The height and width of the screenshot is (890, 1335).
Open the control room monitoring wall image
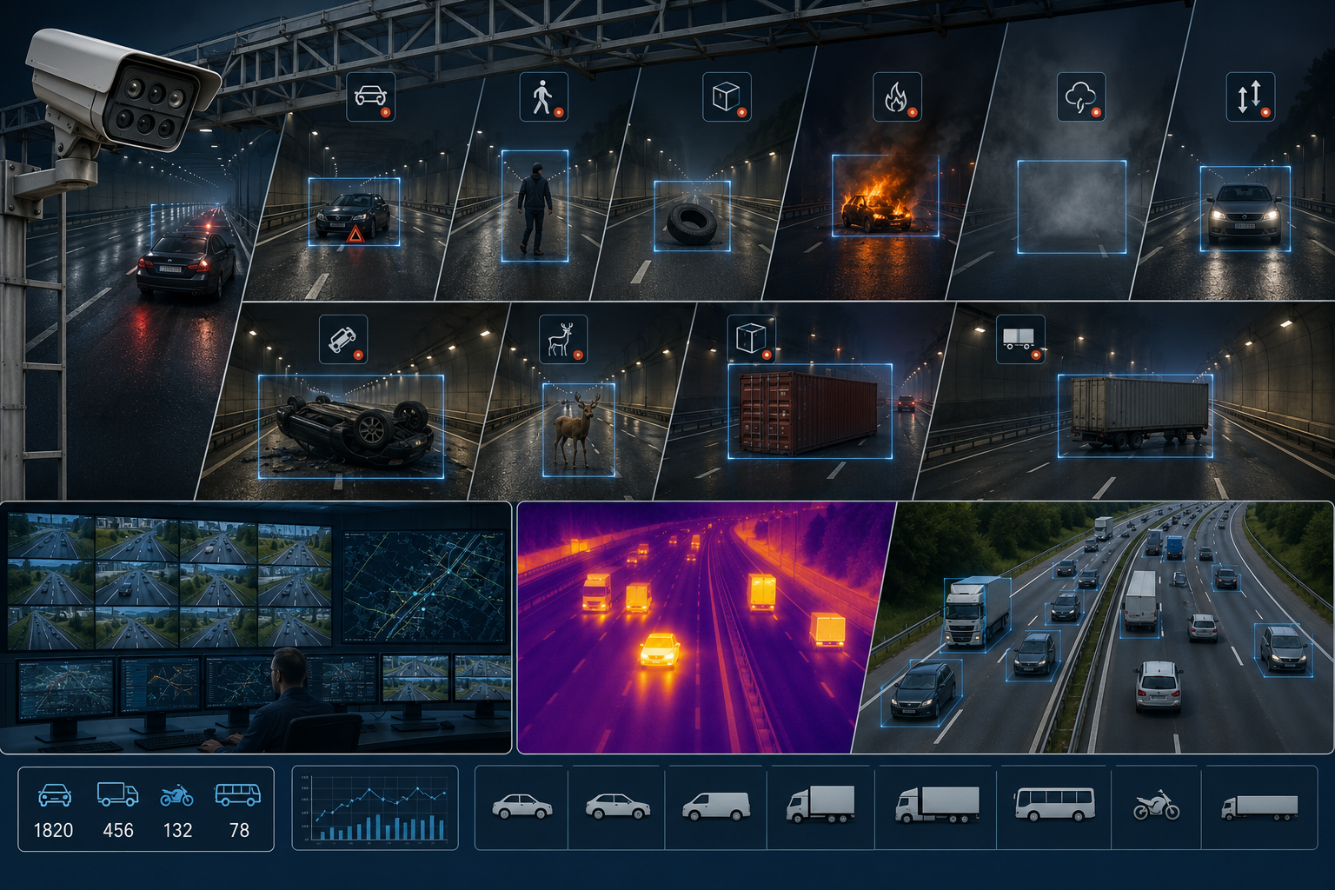click(256, 628)
